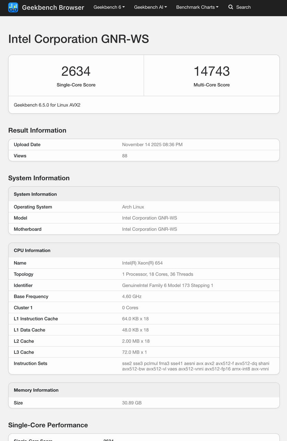Click the Geekbench 6.5.0 for Linux AVX2 text
This screenshot has width=287, height=441.
47,105
